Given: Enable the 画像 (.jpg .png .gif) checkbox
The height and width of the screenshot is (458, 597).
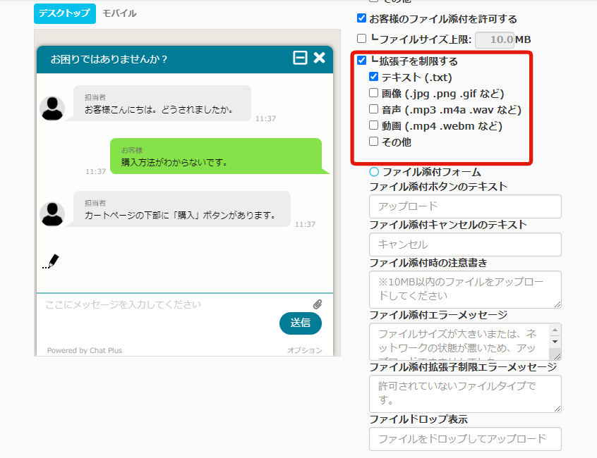Looking at the screenshot, I should [374, 94].
